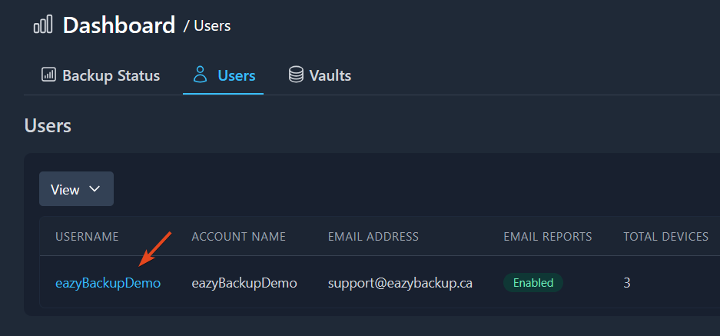Sort by the Username column header

87,237
